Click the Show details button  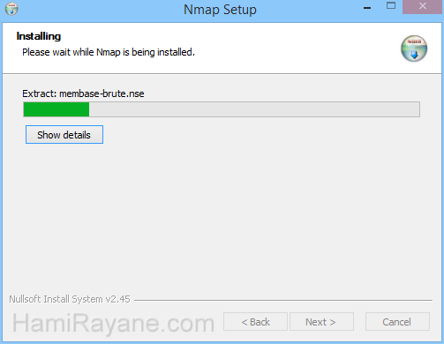click(64, 135)
